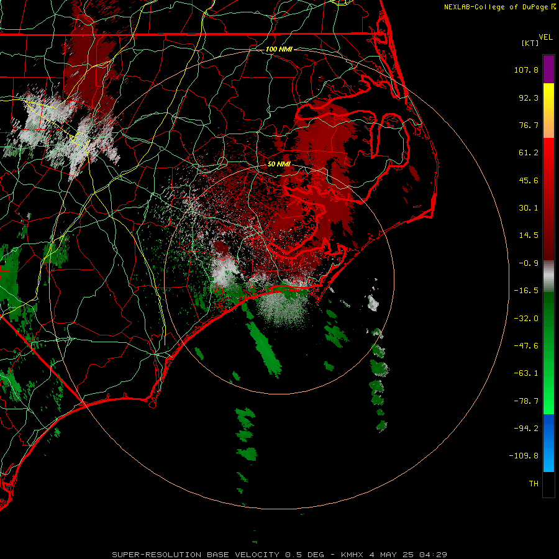Click the bright green segment of color bar
The height and width of the screenshot is (559, 559).
pos(548,396)
